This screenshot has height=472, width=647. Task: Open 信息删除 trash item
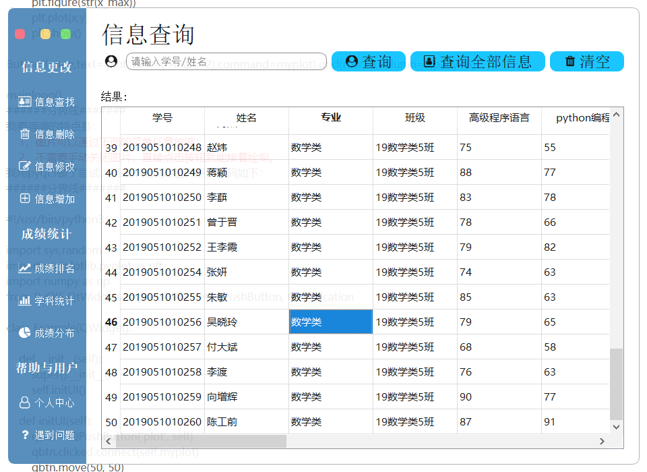[x=47, y=134]
